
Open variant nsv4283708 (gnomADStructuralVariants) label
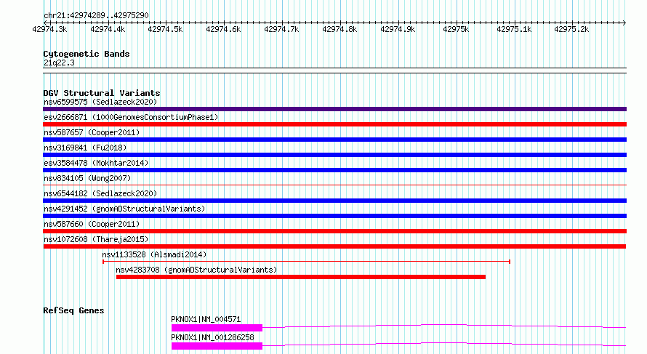coord(196,270)
